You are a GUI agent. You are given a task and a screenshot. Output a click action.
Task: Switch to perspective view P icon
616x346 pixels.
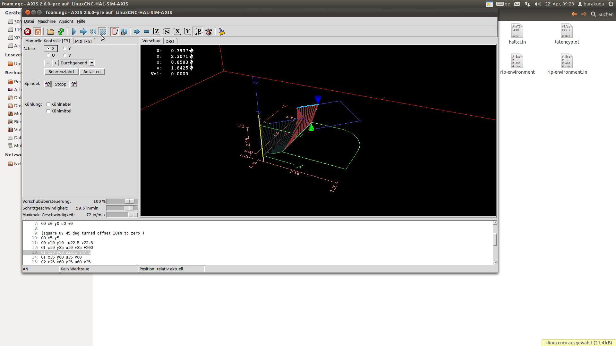tap(198, 32)
